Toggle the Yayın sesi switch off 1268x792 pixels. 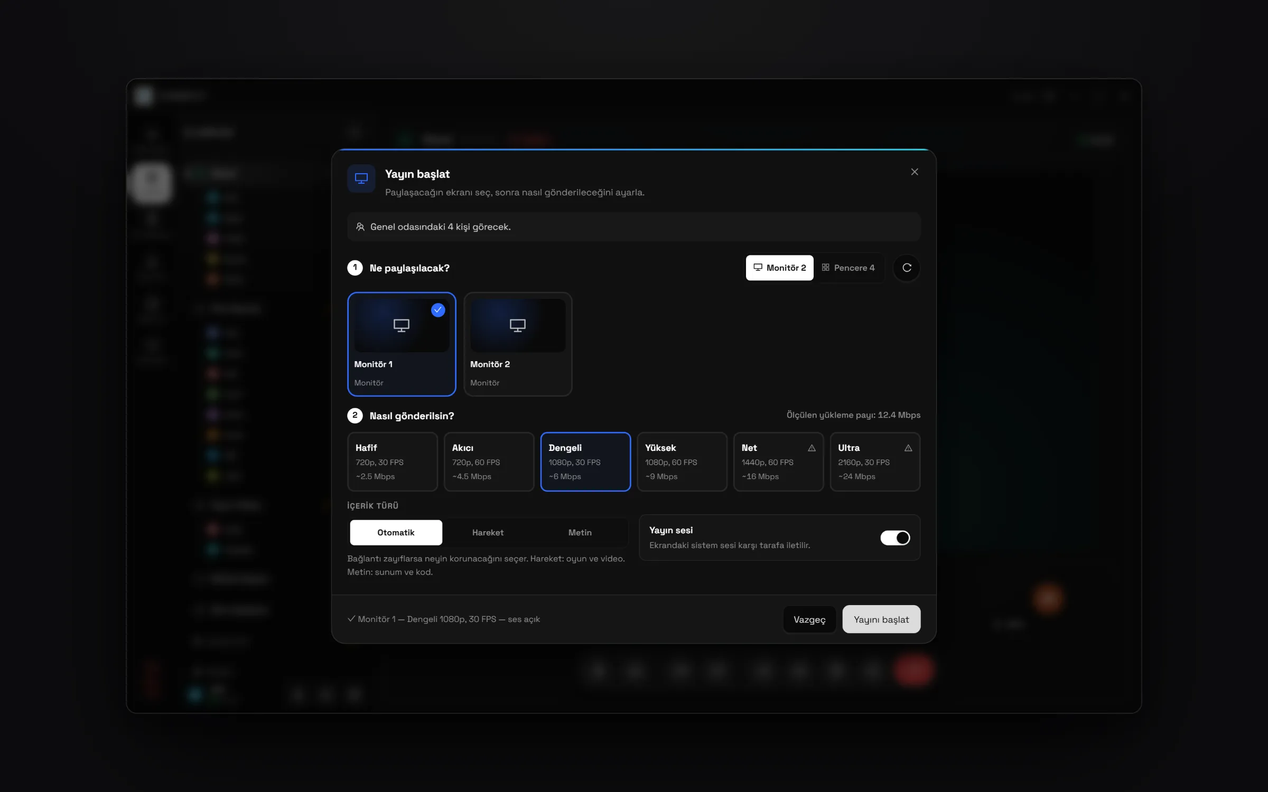pyautogui.click(x=895, y=538)
